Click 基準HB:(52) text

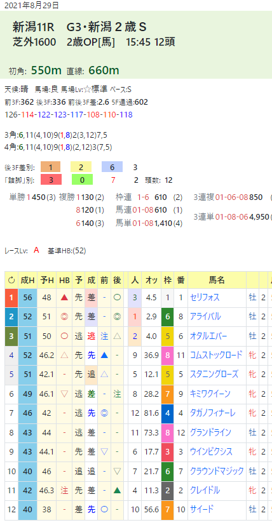coord(67,251)
